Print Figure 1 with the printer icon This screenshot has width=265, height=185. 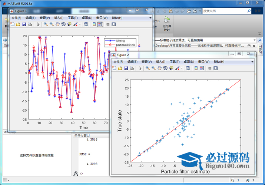[30, 24]
